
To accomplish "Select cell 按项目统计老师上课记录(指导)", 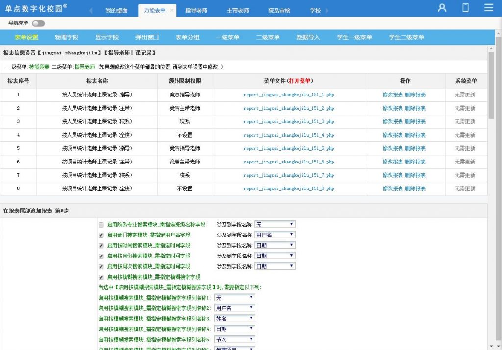I will (x=97, y=149).
